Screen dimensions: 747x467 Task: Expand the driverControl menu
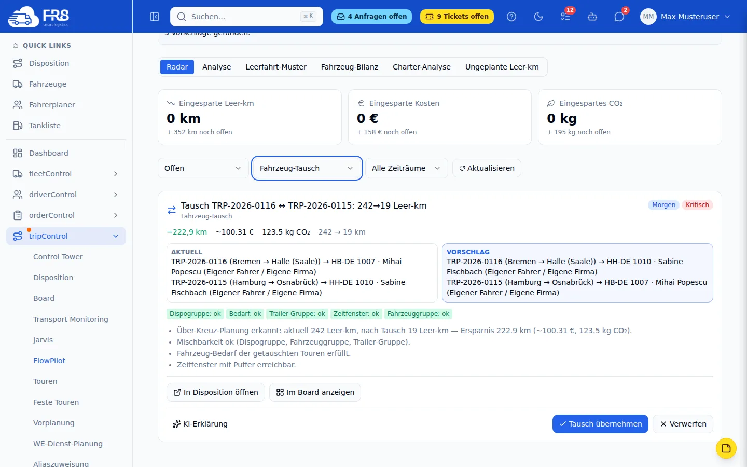tap(66, 195)
